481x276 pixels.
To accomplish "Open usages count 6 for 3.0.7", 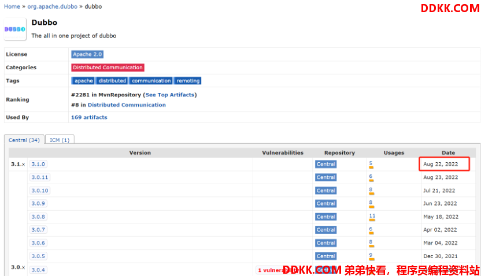I will pyautogui.click(x=371, y=229).
